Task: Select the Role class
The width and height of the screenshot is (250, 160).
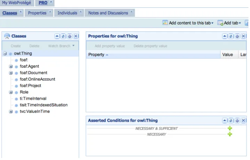Action: coord(24,92)
